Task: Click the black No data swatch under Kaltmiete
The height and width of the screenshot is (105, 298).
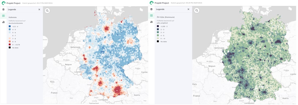Action: point(9,48)
